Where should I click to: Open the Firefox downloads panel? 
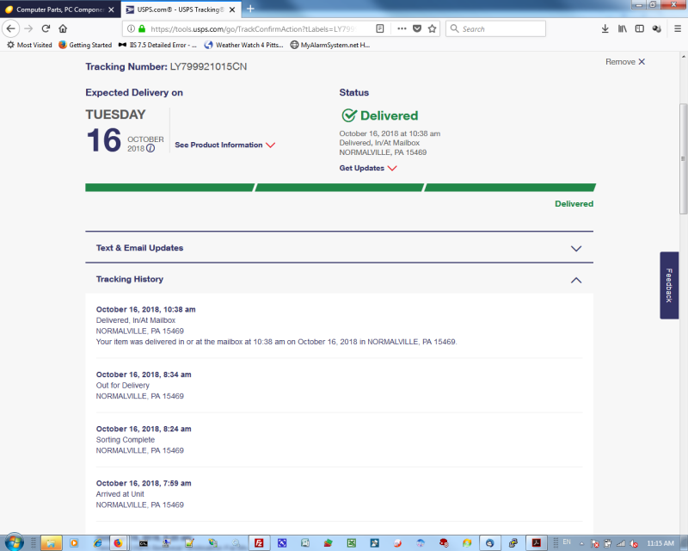(x=605, y=28)
